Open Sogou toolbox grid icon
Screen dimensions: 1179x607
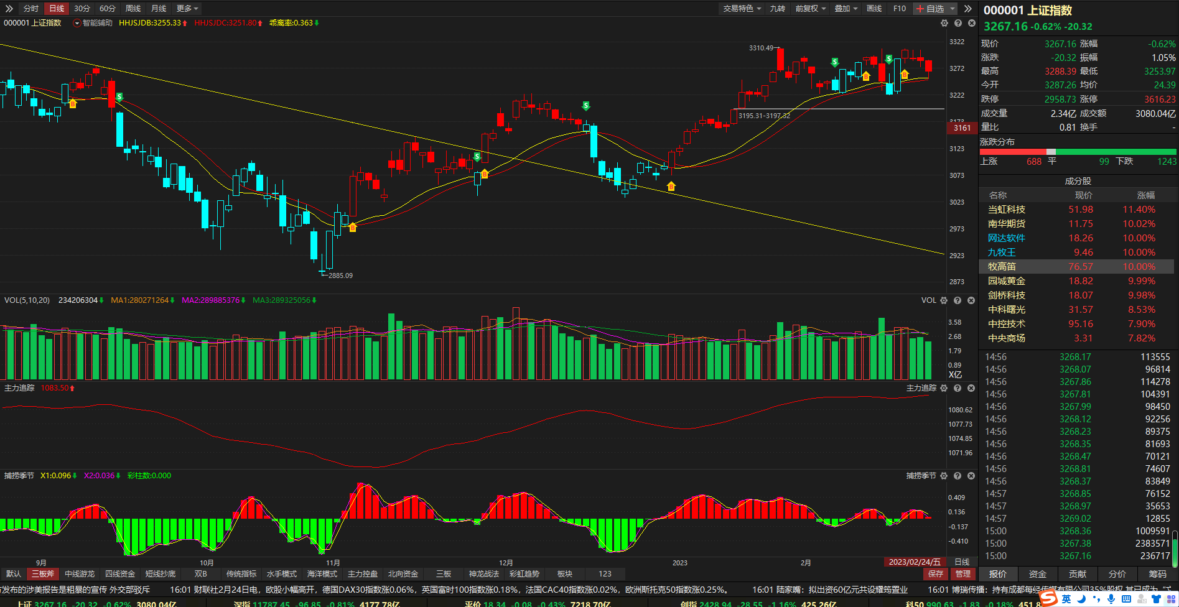[x=1172, y=599]
